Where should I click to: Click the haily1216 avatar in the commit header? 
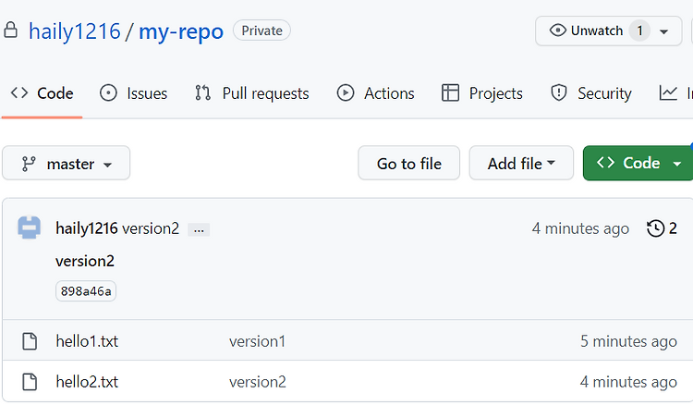(30, 227)
